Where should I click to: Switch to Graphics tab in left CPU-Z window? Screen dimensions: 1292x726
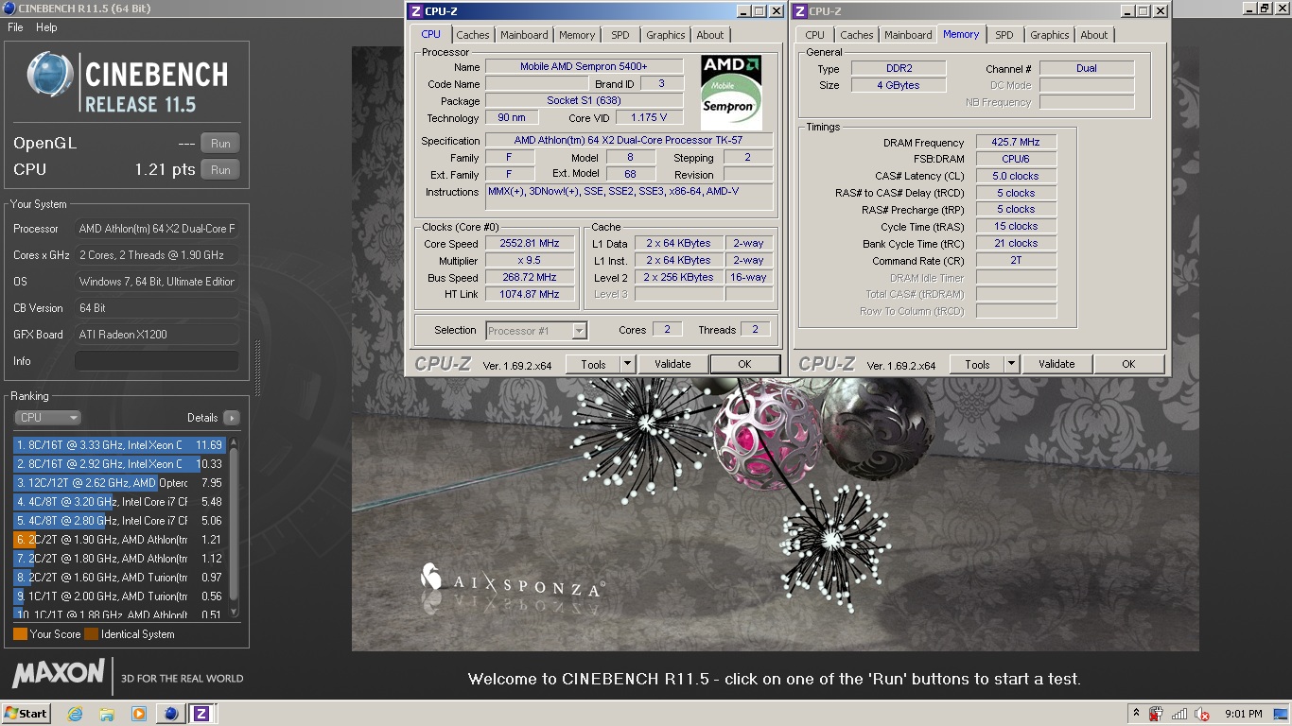pyautogui.click(x=666, y=35)
